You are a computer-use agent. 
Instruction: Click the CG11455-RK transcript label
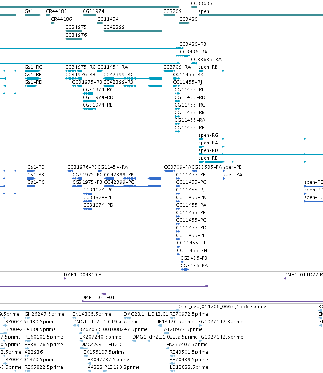pyautogui.click(x=188, y=75)
